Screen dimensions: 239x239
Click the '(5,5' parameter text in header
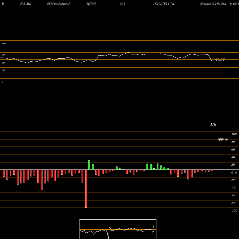[123, 4]
